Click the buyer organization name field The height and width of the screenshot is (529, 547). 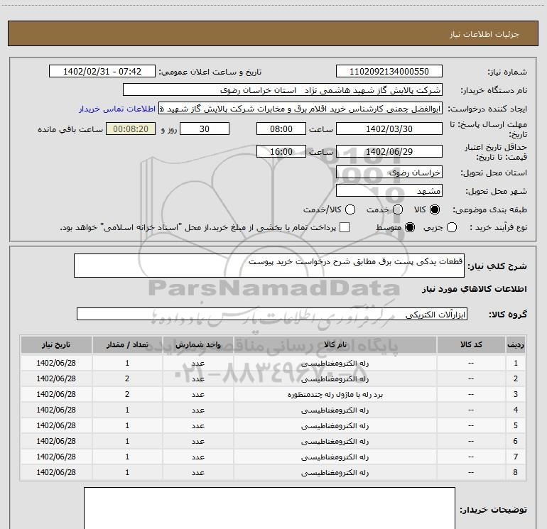click(x=282, y=91)
